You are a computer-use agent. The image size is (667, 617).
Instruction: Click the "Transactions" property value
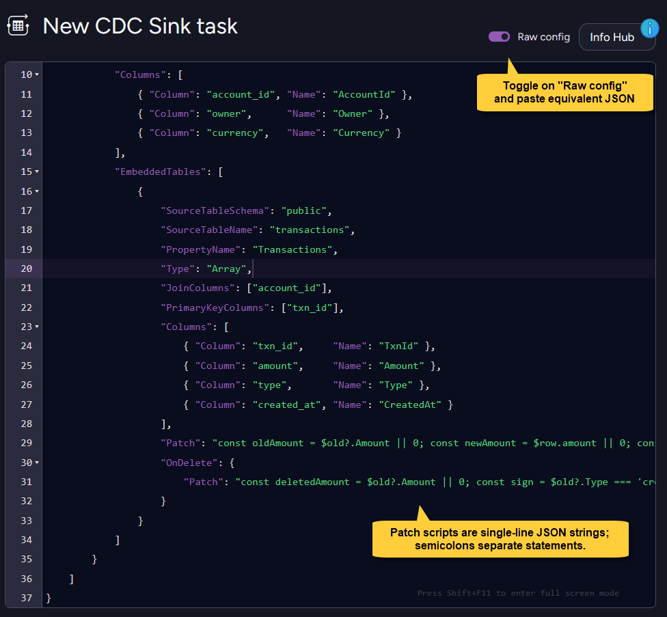tap(292, 249)
